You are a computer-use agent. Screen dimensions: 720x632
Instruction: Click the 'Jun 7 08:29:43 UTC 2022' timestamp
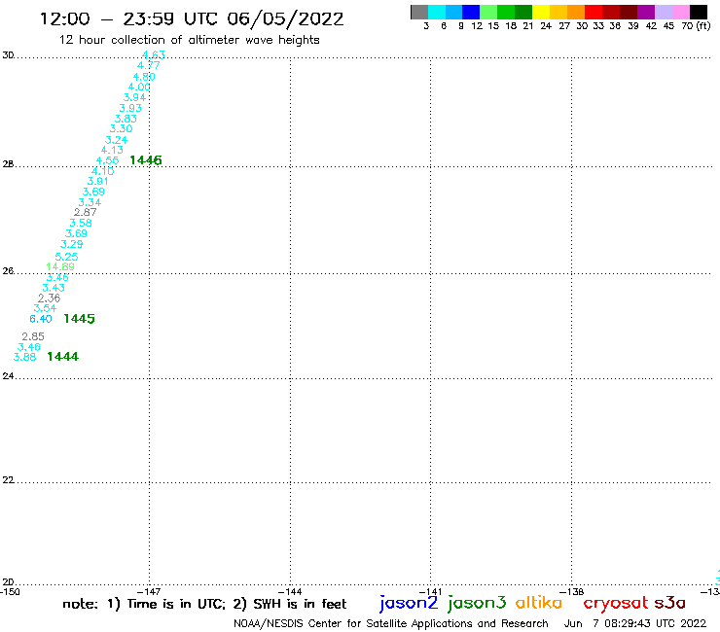click(635, 623)
